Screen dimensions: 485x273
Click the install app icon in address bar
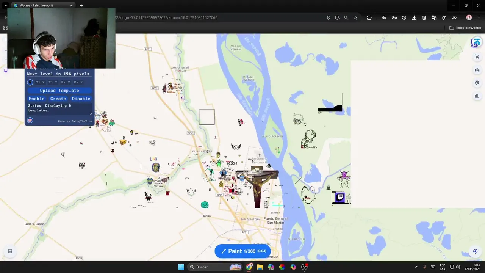pos(337,17)
